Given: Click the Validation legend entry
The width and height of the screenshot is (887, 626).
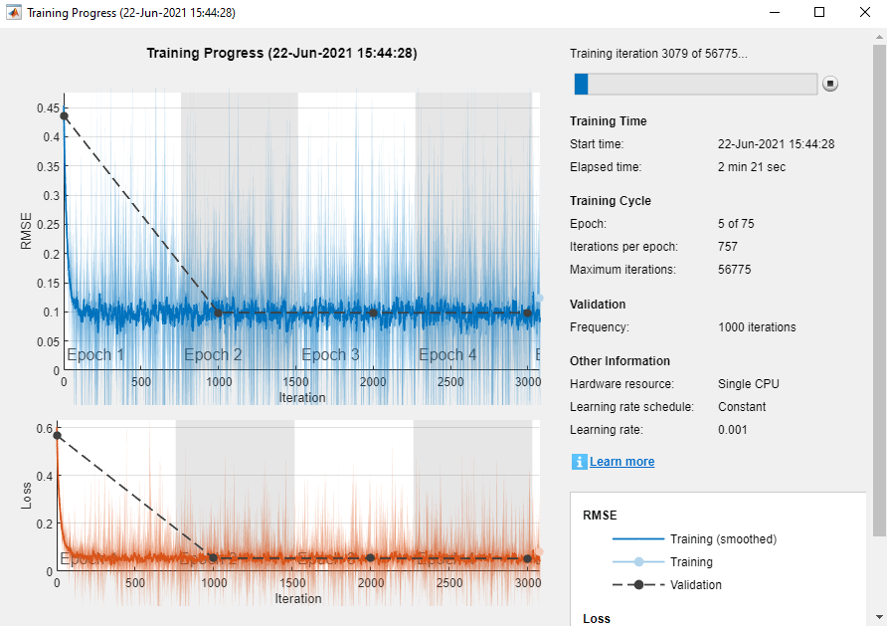Looking at the screenshot, I should [x=667, y=585].
